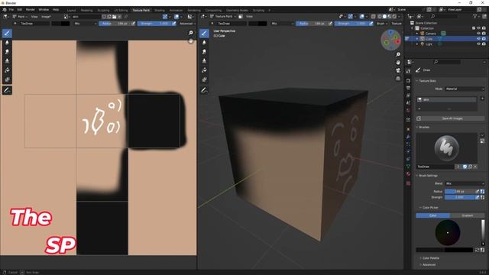Open the Blend Mix dropdown in Brush Settings
The height and width of the screenshot is (275, 489).
pyautogui.click(x=465, y=183)
